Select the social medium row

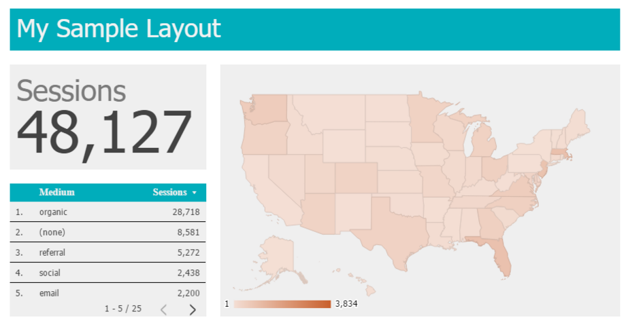(x=108, y=273)
